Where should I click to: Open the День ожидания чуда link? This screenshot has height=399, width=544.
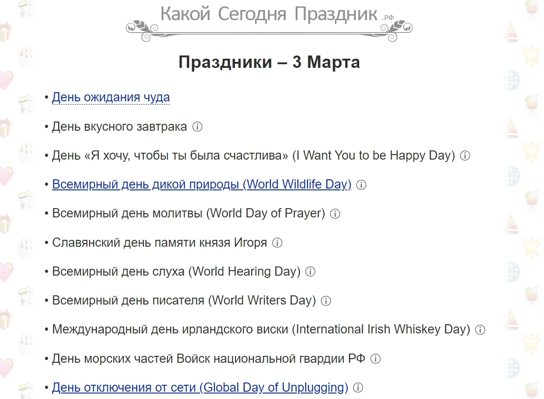pos(111,97)
